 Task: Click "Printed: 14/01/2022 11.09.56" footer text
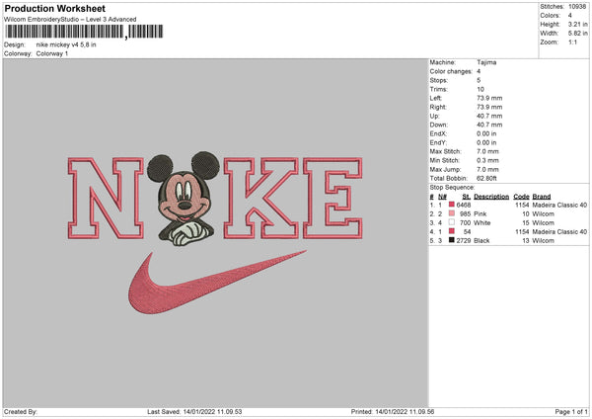[393, 412]
